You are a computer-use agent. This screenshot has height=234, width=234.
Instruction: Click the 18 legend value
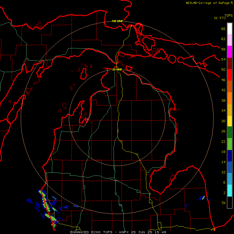click(x=223, y=152)
